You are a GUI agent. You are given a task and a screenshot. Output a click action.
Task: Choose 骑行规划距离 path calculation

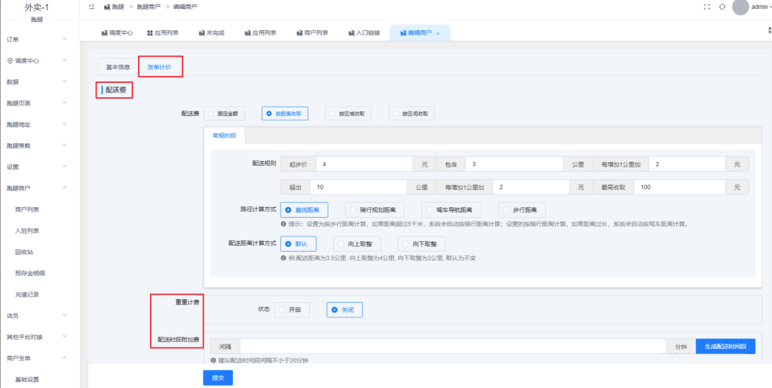pos(374,209)
